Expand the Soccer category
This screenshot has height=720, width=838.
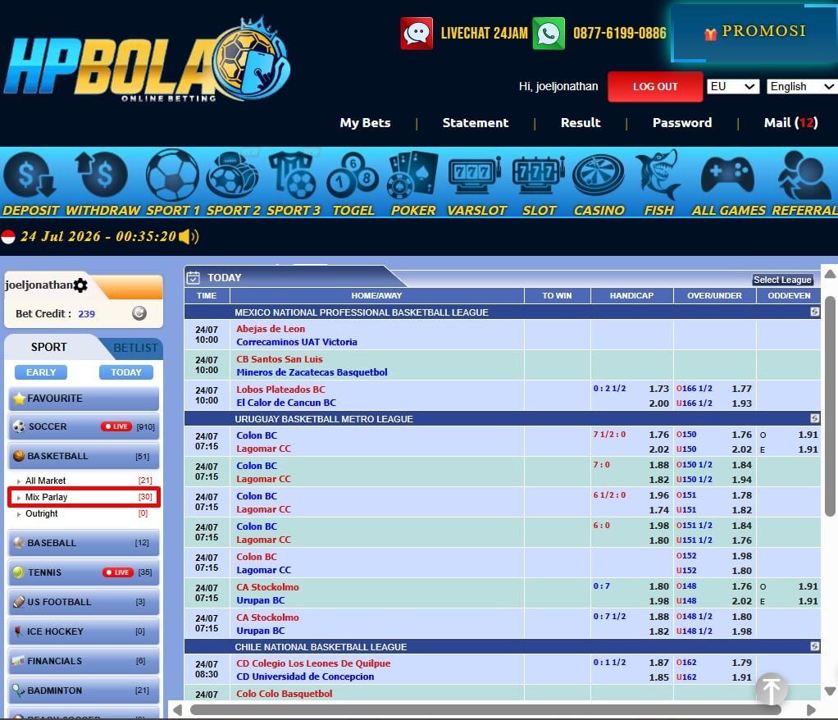point(84,426)
